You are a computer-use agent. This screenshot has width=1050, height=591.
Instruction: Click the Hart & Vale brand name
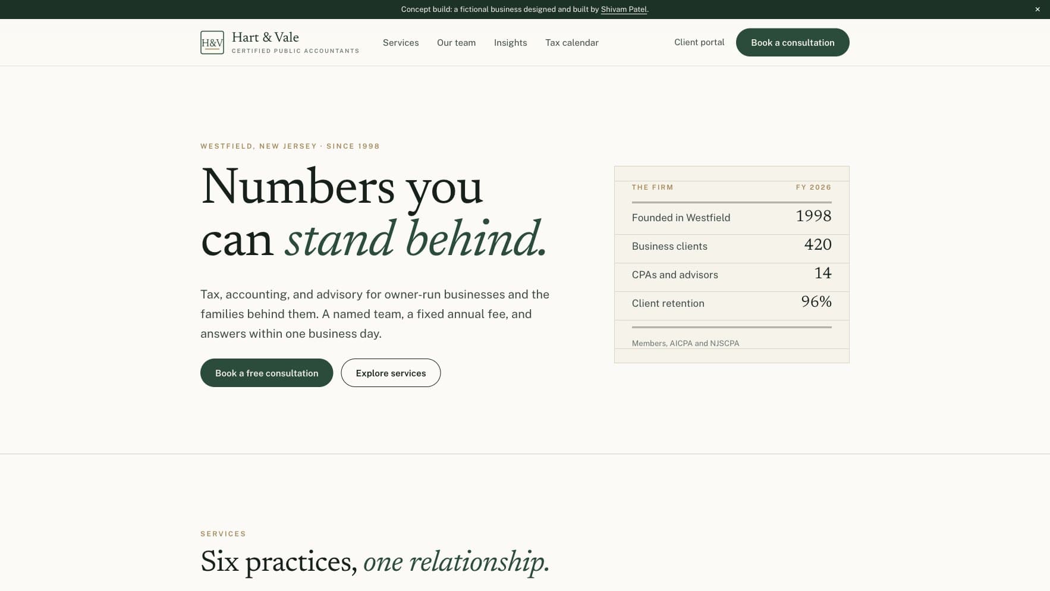265,37
